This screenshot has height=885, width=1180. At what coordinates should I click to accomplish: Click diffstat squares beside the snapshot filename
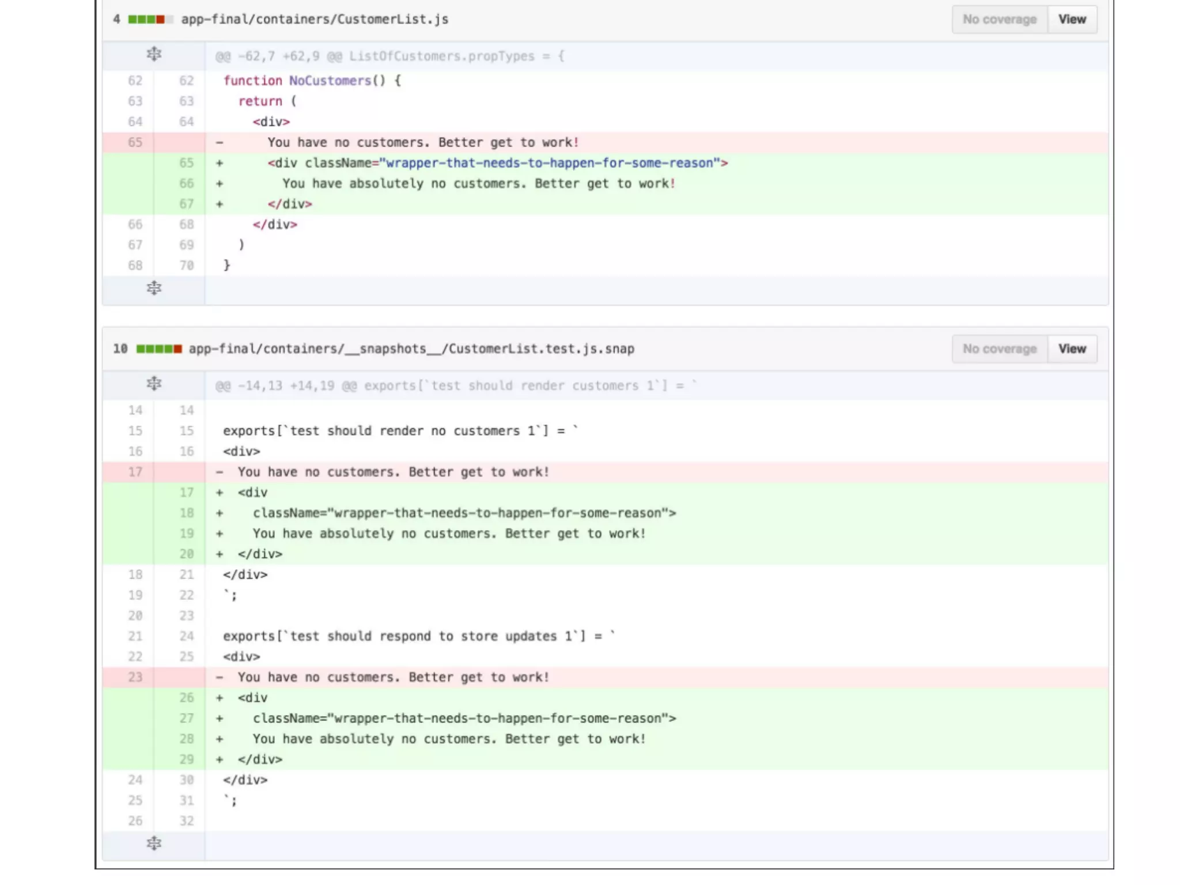pos(159,349)
